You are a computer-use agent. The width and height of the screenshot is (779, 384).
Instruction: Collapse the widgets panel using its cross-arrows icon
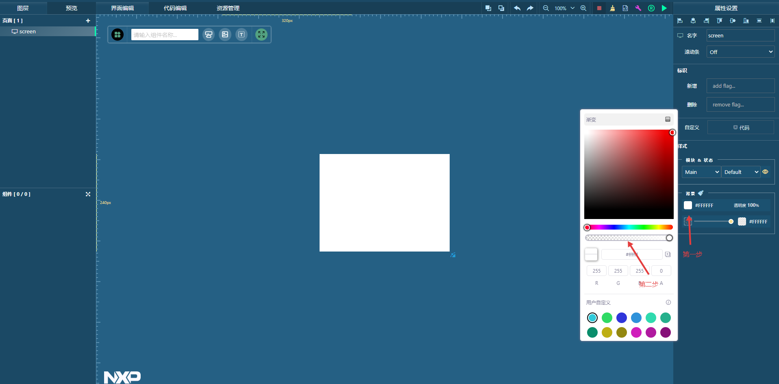click(x=88, y=194)
